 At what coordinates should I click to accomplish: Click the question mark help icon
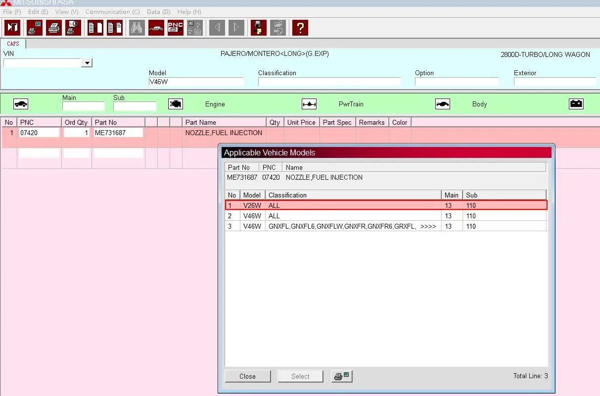click(300, 28)
